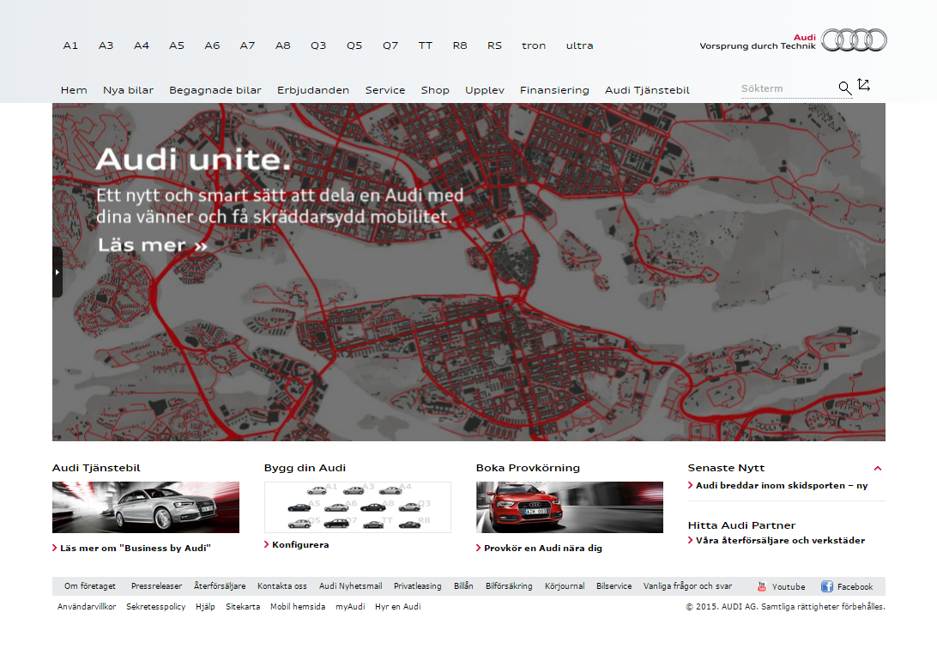Select the Q3 model link
937x649 pixels.
coord(318,45)
